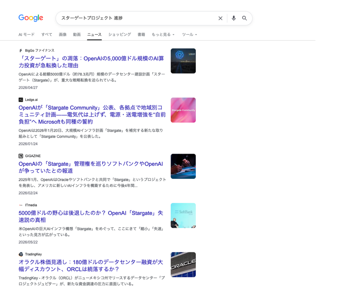Click the SoftBank stage thumbnail image
Image resolution: width=339 pixels, height=300 pixels.
pyautogui.click(x=183, y=216)
